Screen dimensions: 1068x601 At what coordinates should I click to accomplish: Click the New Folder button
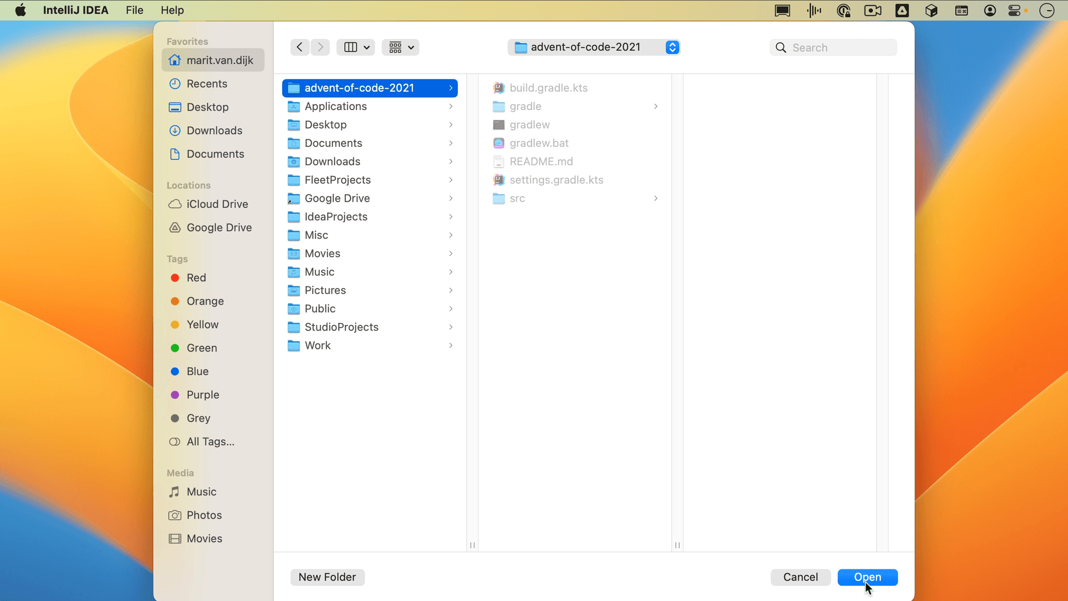click(327, 577)
